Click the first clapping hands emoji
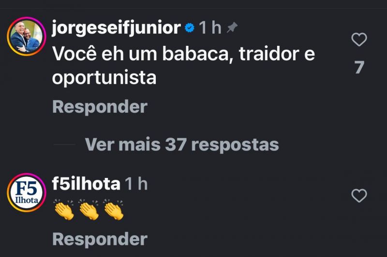This screenshot has height=257, width=387. point(64,211)
